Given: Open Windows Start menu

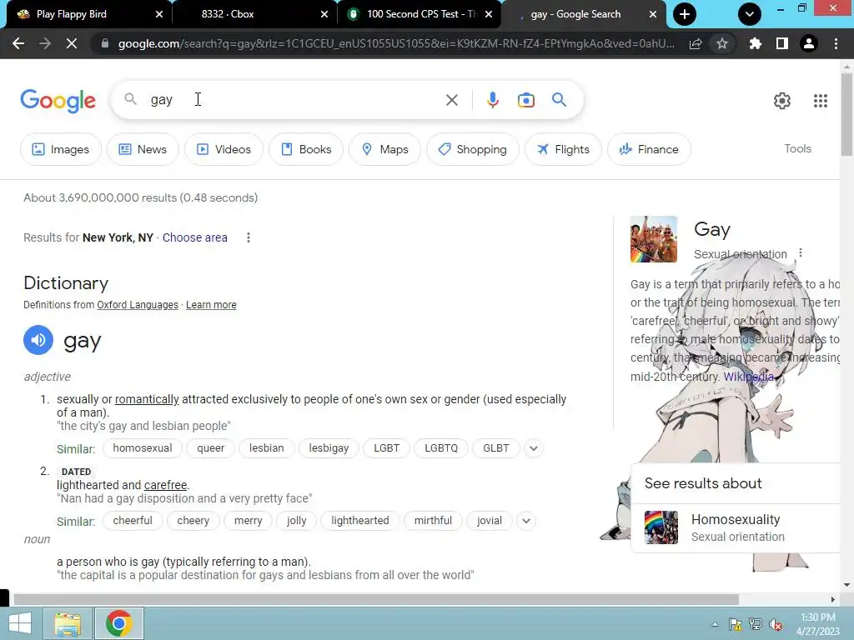Looking at the screenshot, I should (x=20, y=623).
